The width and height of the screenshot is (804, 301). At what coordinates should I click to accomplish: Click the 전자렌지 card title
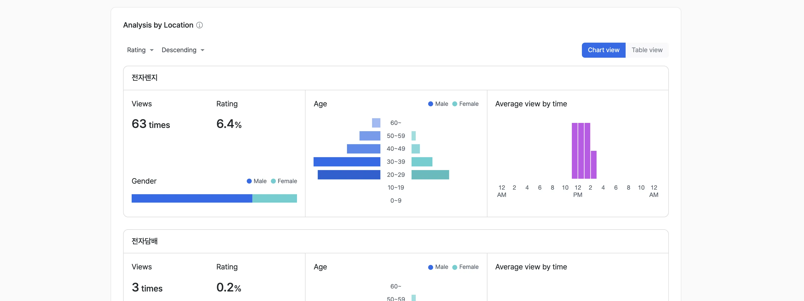[144, 78]
